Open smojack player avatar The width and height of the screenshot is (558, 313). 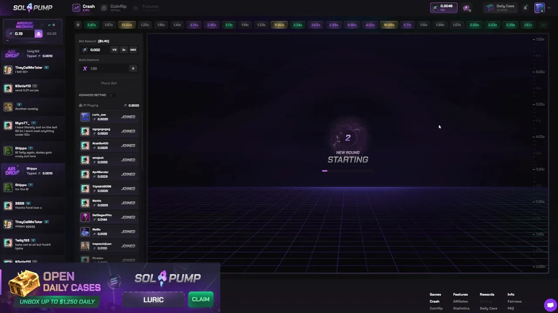[85, 160]
